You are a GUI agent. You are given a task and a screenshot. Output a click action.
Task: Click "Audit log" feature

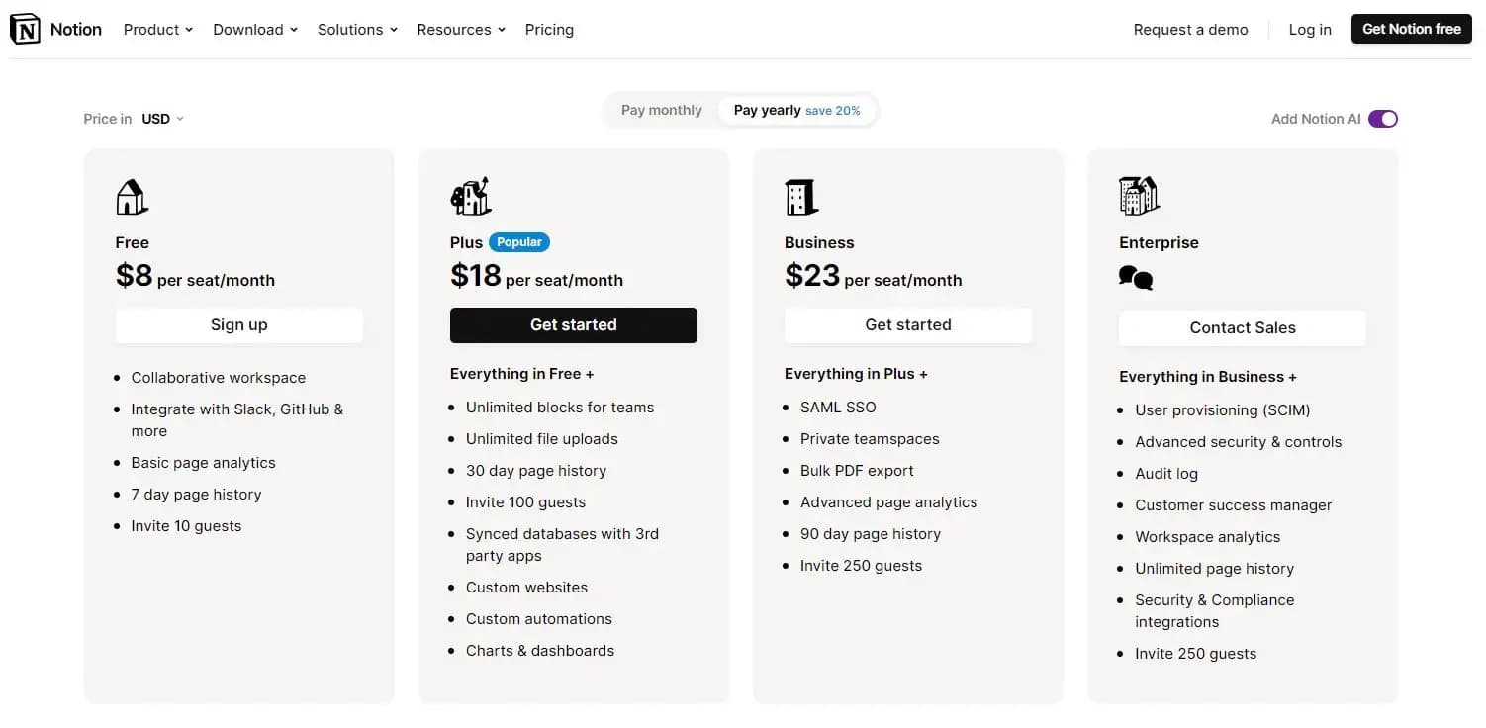click(1166, 474)
